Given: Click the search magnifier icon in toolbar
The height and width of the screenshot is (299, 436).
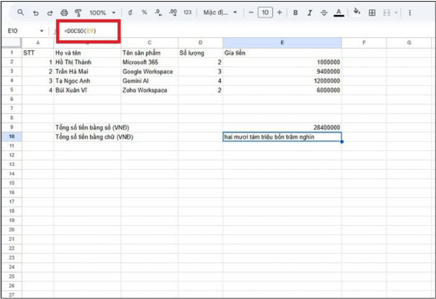Looking at the screenshot, I should pos(21,13).
